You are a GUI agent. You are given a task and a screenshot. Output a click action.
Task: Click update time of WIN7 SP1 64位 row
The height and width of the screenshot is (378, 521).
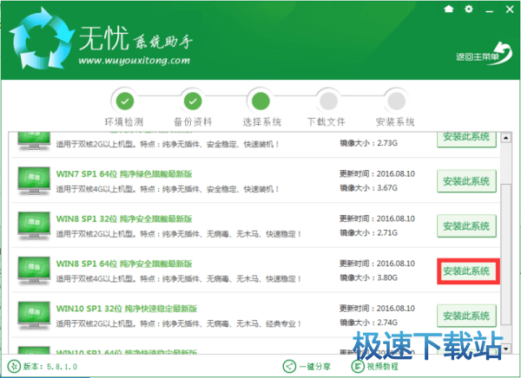(377, 173)
